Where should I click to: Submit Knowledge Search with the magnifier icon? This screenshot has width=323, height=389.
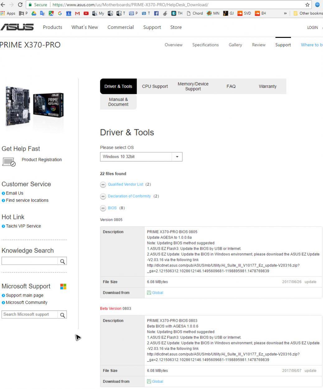tap(63, 261)
